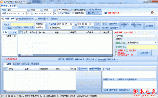
Task: Open first 全部 dropdown
Action: click(x=42, y=10)
